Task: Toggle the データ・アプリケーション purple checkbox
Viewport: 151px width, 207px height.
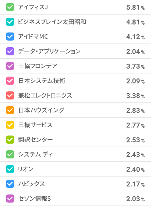Action: tap(10, 51)
